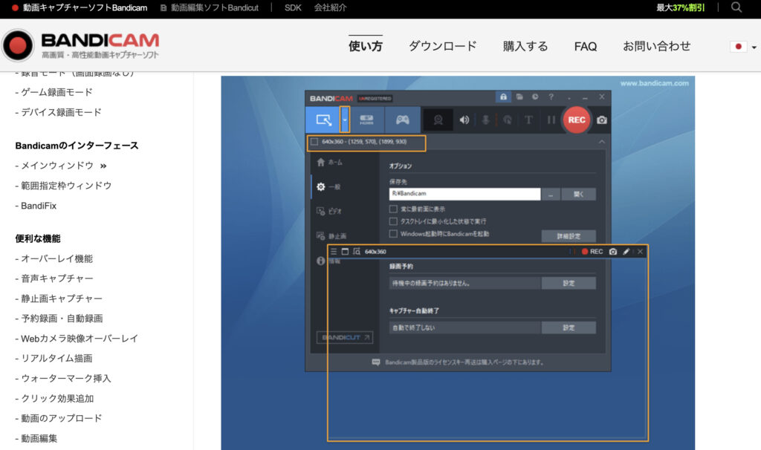Click 設定 button for auto-complete capture
The height and width of the screenshot is (450, 761).
[569, 327]
